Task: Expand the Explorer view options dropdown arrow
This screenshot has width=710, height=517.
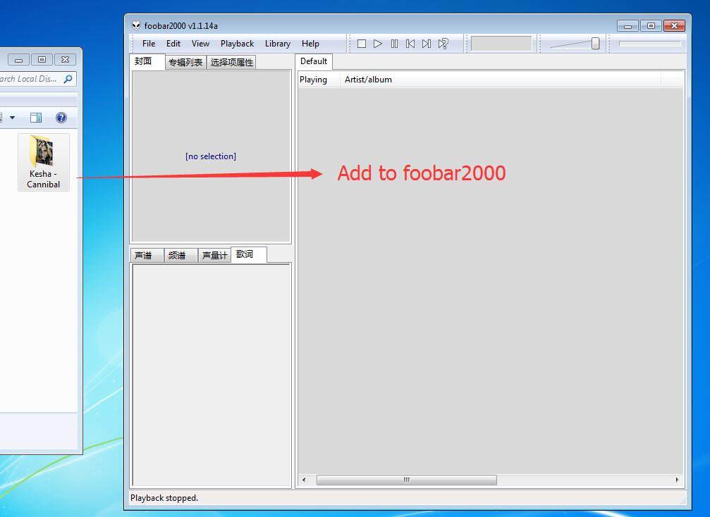Action: pyautogui.click(x=12, y=118)
